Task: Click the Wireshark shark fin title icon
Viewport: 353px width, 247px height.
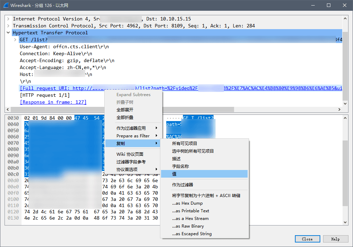Action: [6, 5]
